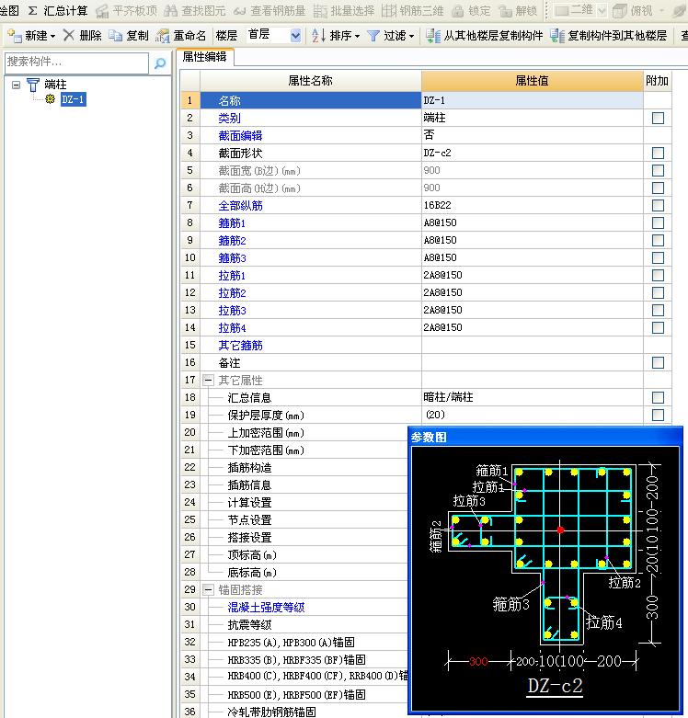Screen dimensions: 688x718
Task: Toggle 附加 checkbox for 箍筋1 row
Action: click(x=658, y=223)
